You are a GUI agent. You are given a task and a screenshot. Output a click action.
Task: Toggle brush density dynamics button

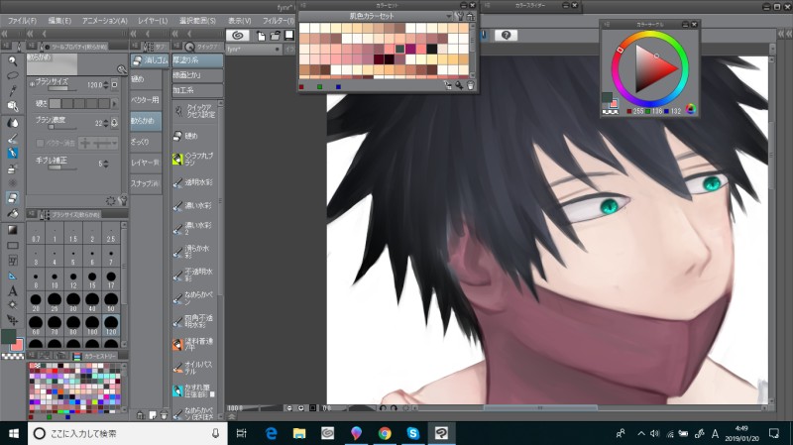pos(114,123)
